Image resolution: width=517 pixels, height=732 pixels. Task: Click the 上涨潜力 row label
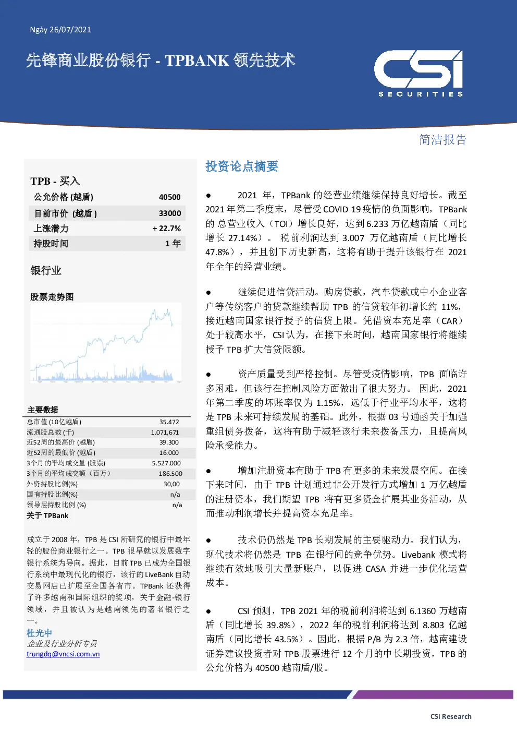pos(51,229)
